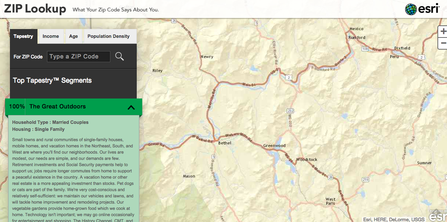Click the Type a ZIP Code input field
Image resolution: width=447 pixels, height=222 pixels.
[78, 56]
